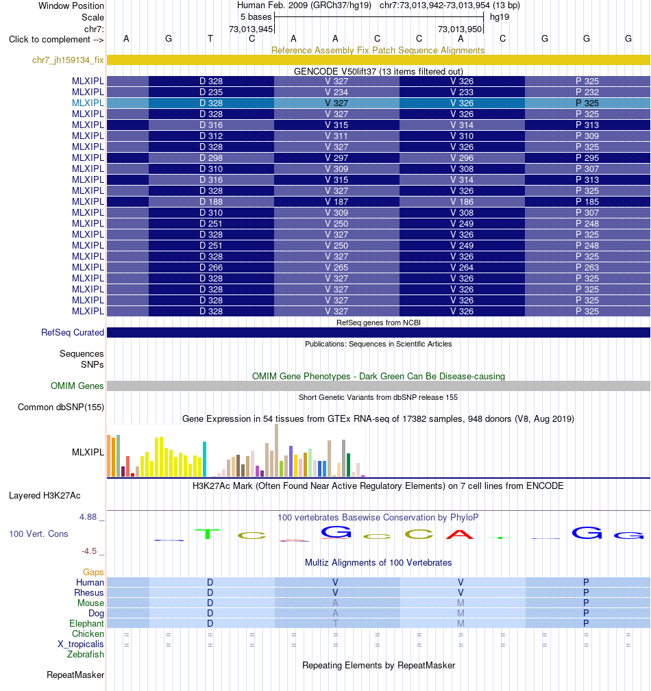Select the dark blue RefSeq Curated bar
Viewport: 651px width, 691px height.
coord(378,332)
